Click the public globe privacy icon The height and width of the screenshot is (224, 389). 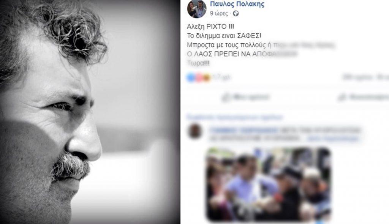[x=236, y=14]
